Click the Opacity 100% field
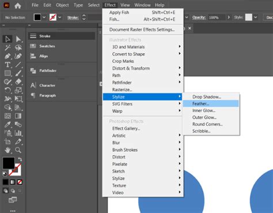 (217, 17)
